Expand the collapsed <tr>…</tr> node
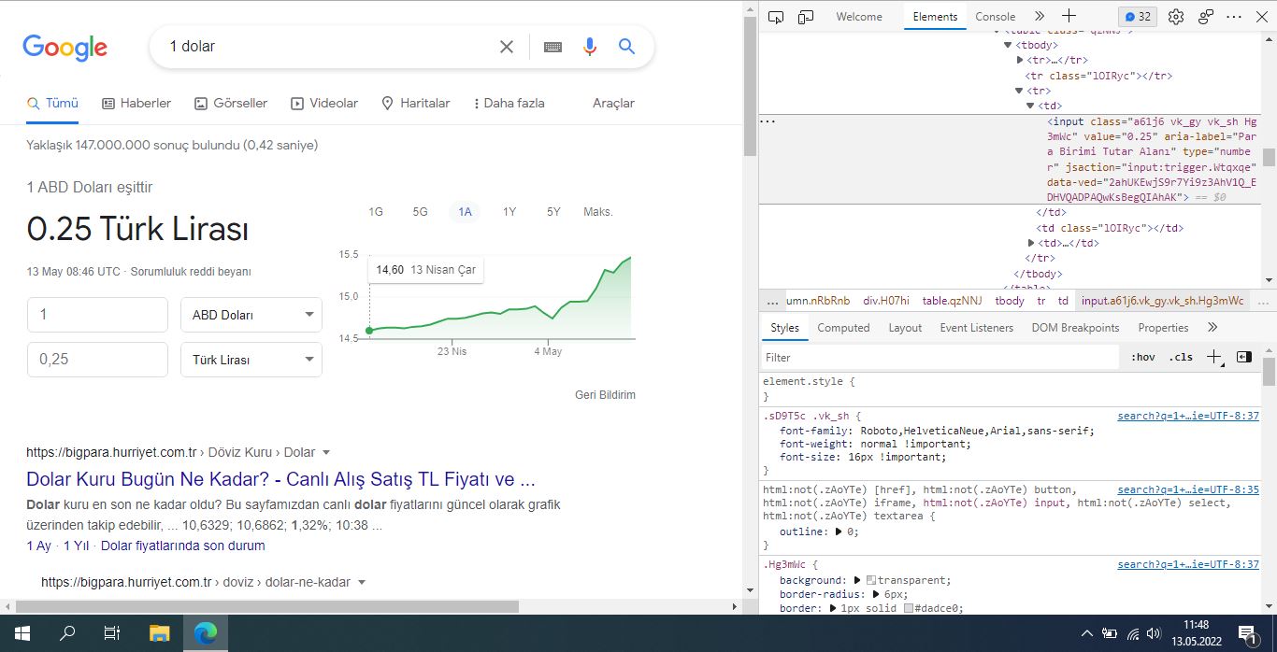Image resolution: width=1277 pixels, height=652 pixels. coord(1021,60)
